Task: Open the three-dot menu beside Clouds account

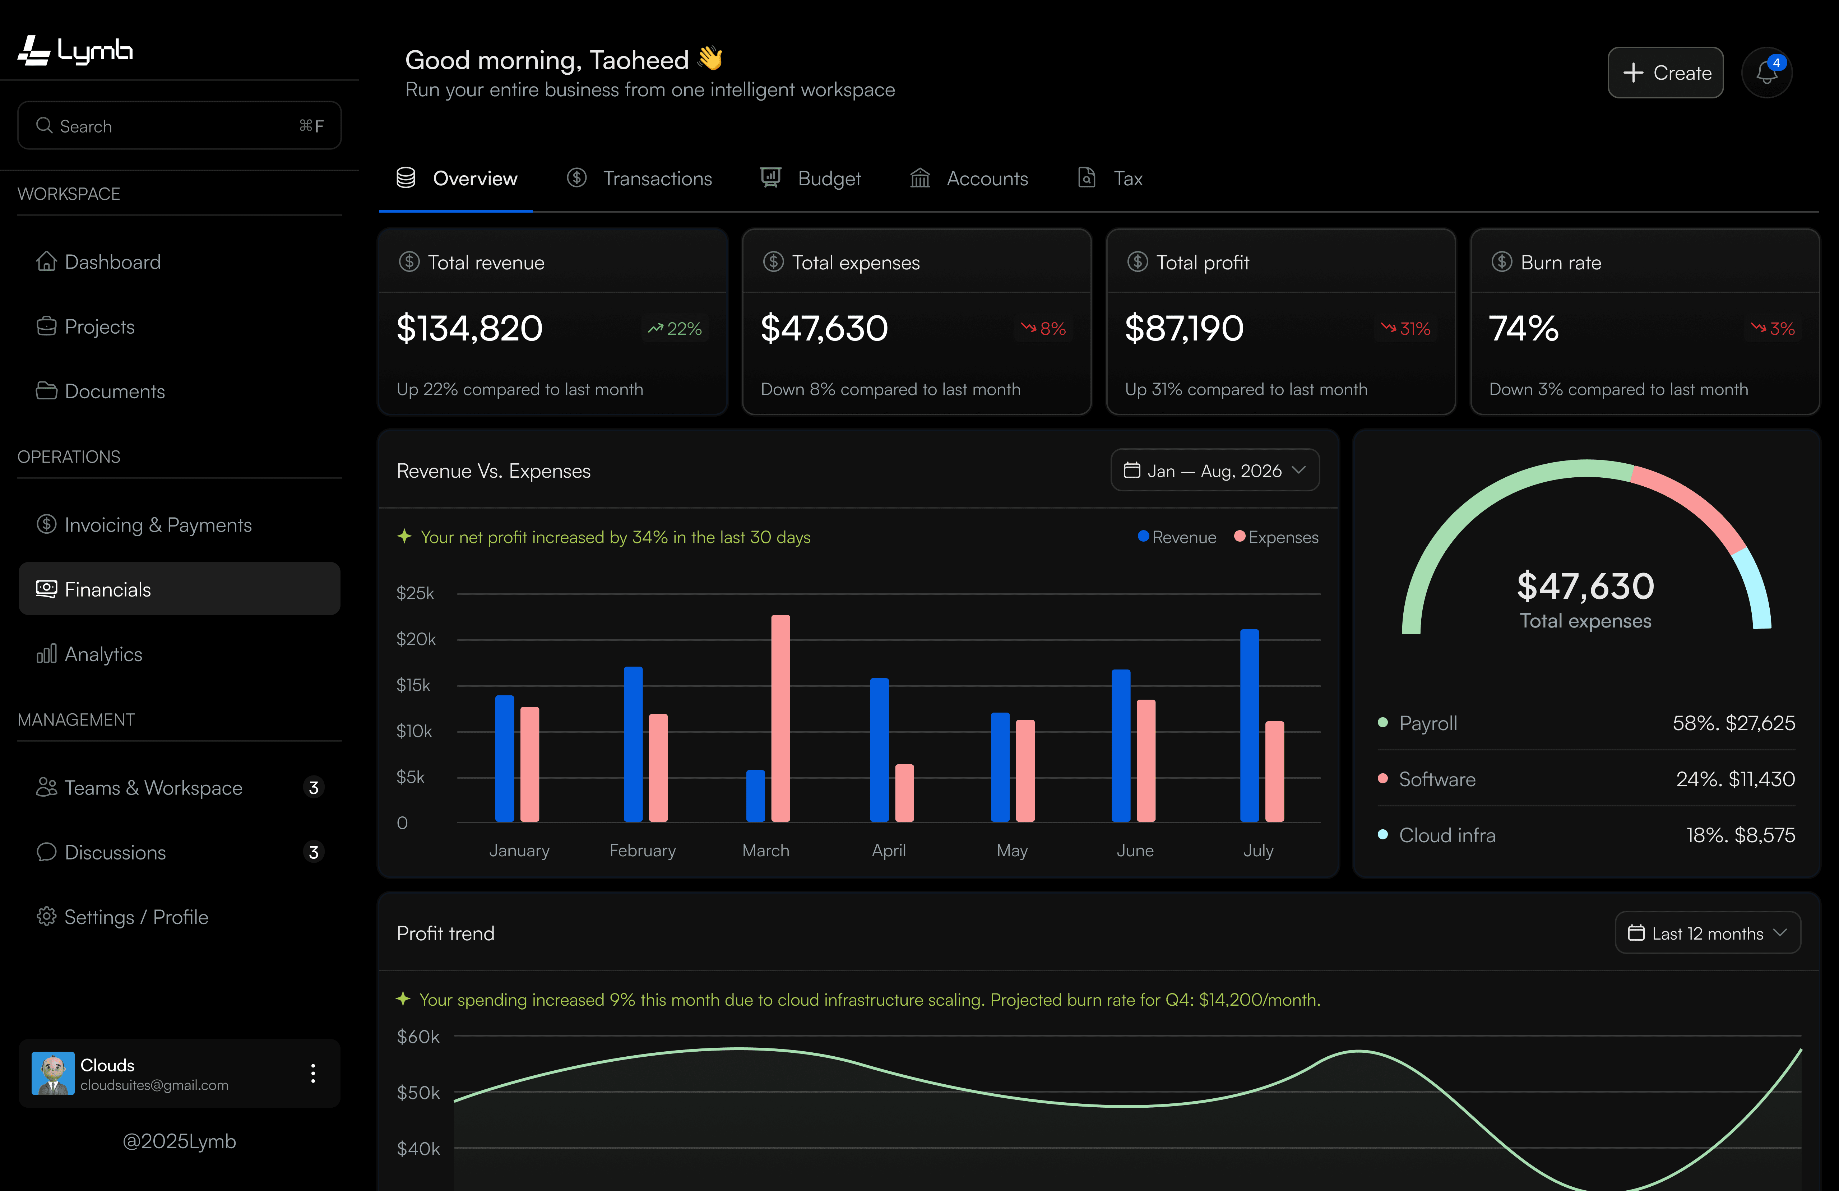Action: point(313,1073)
